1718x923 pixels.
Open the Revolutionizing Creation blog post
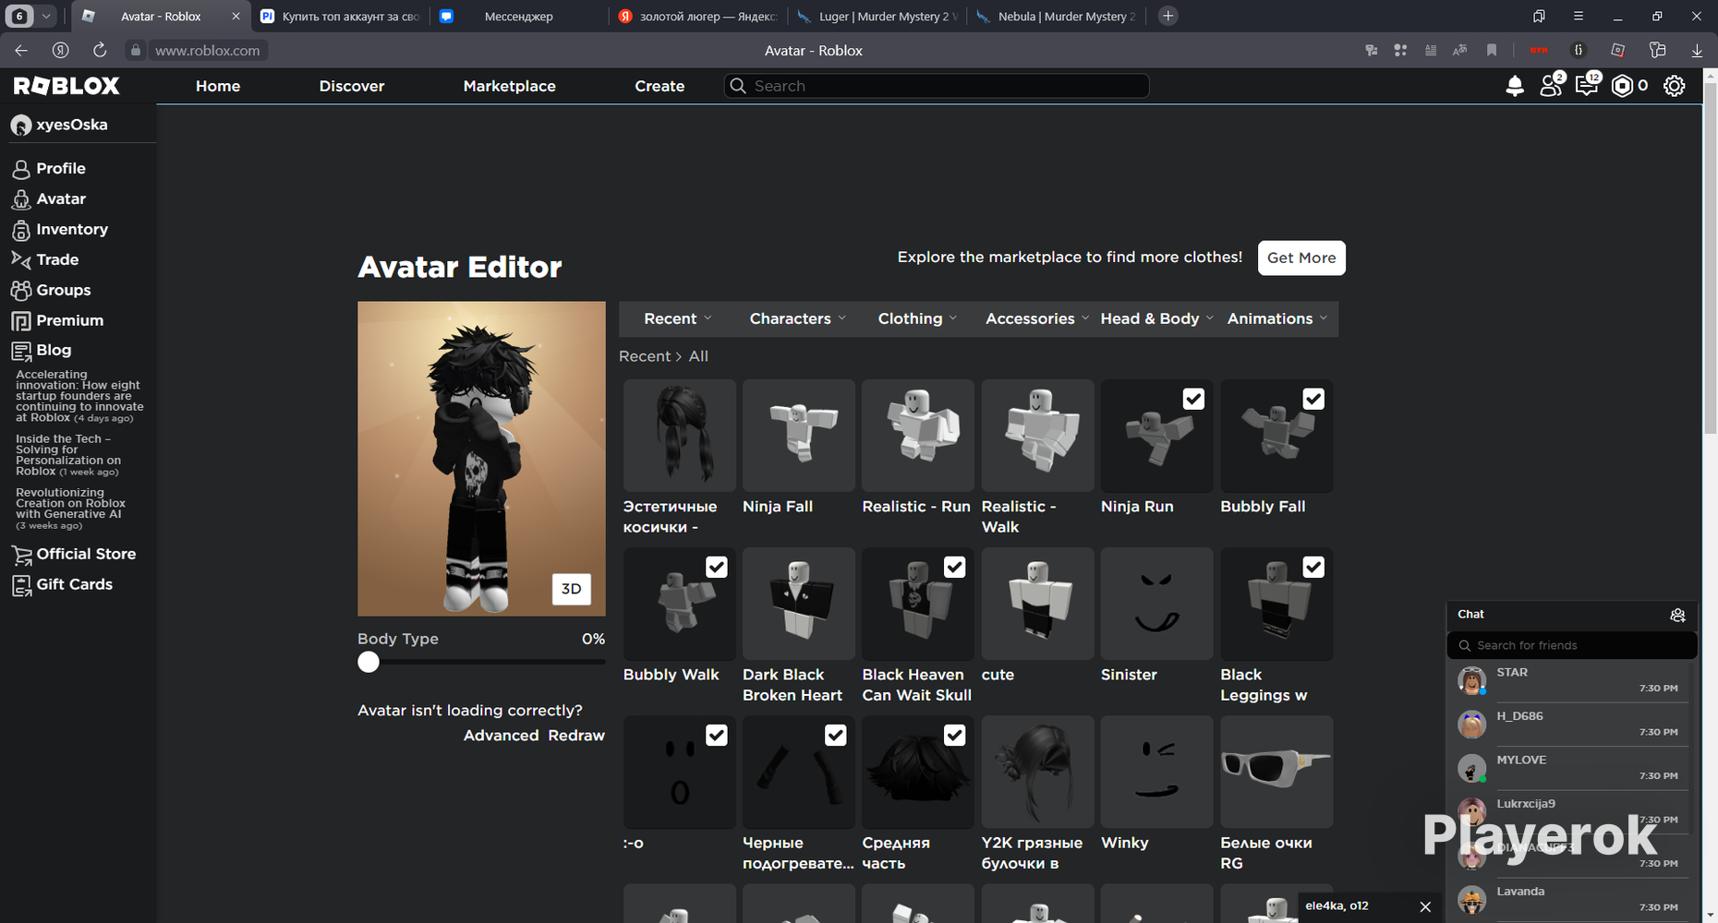tap(70, 509)
